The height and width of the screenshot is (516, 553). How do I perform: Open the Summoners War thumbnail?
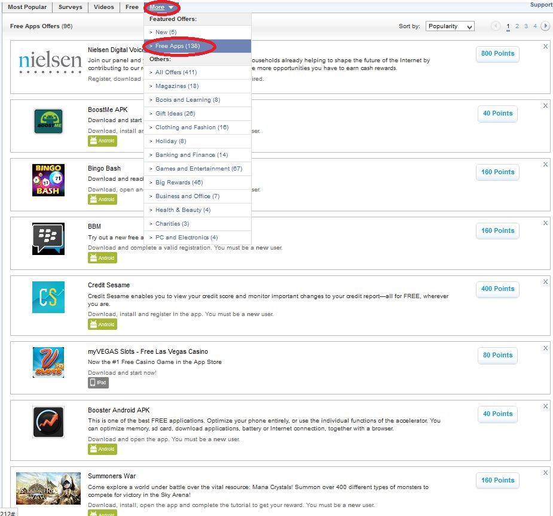[48, 488]
